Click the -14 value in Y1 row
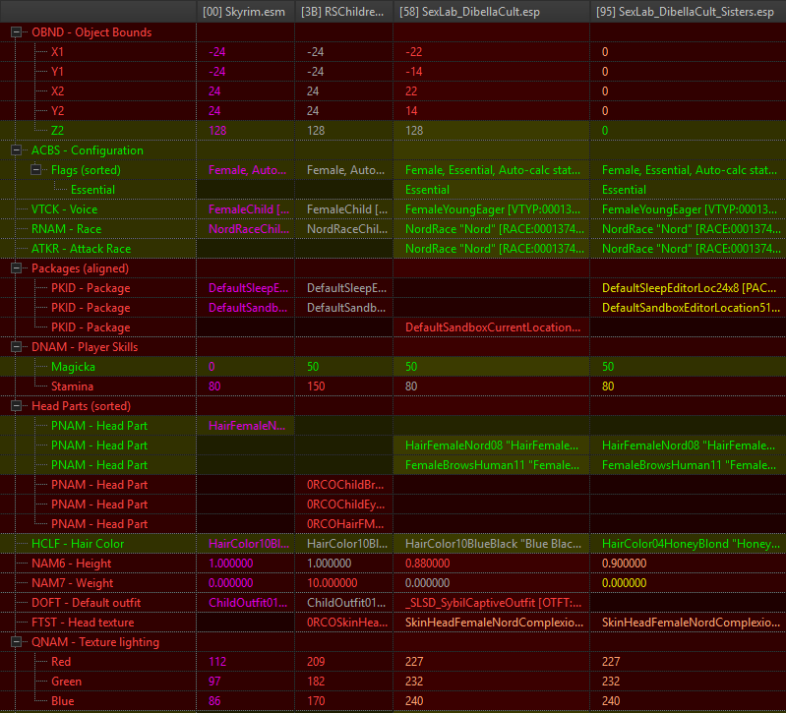786x713 pixels. (414, 72)
